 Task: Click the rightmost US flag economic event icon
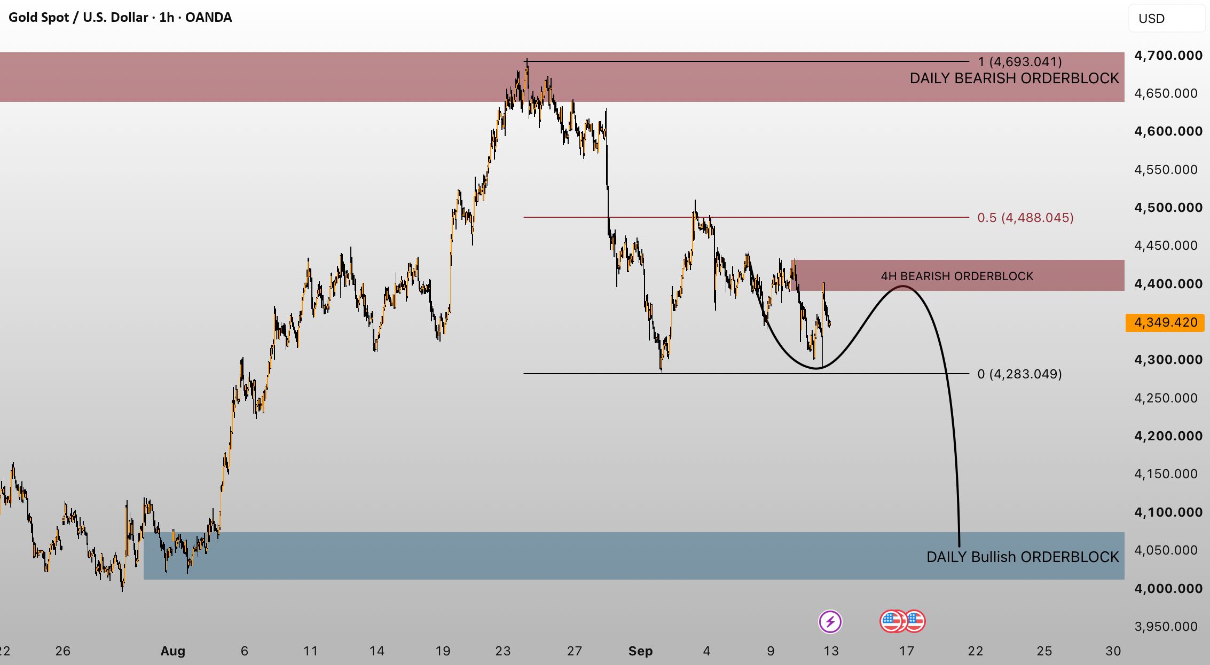click(915, 621)
